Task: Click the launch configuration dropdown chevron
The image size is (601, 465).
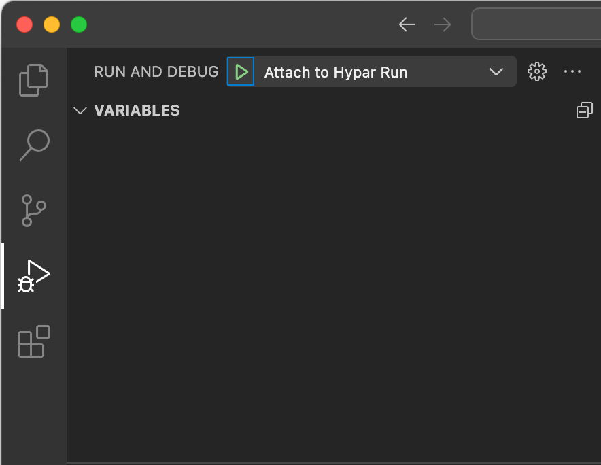Action: pyautogui.click(x=496, y=71)
